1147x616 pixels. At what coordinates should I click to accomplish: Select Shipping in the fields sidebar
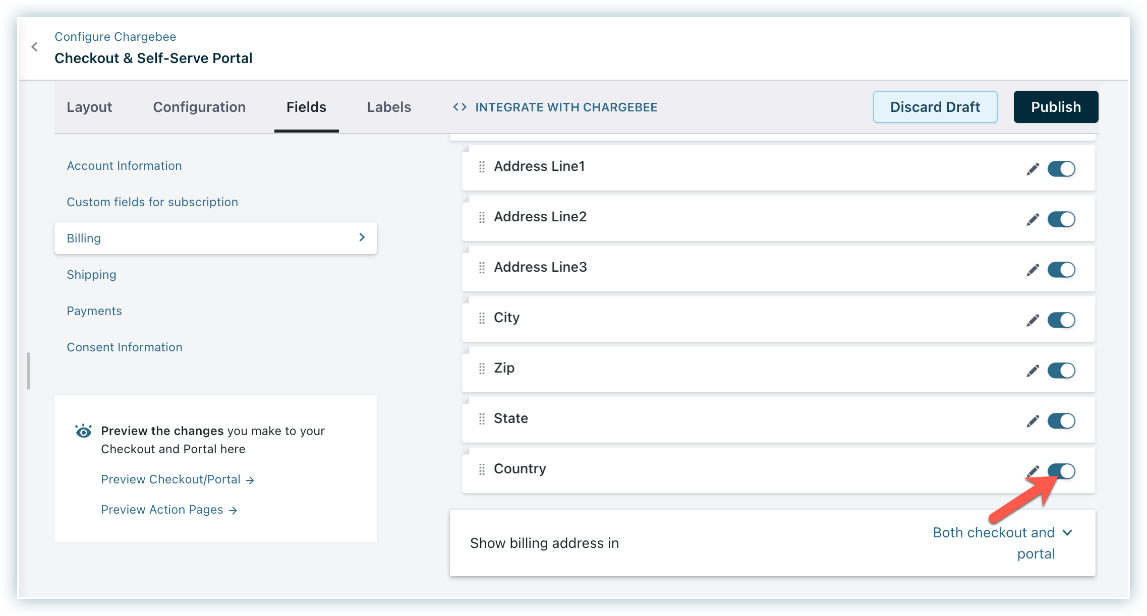91,275
